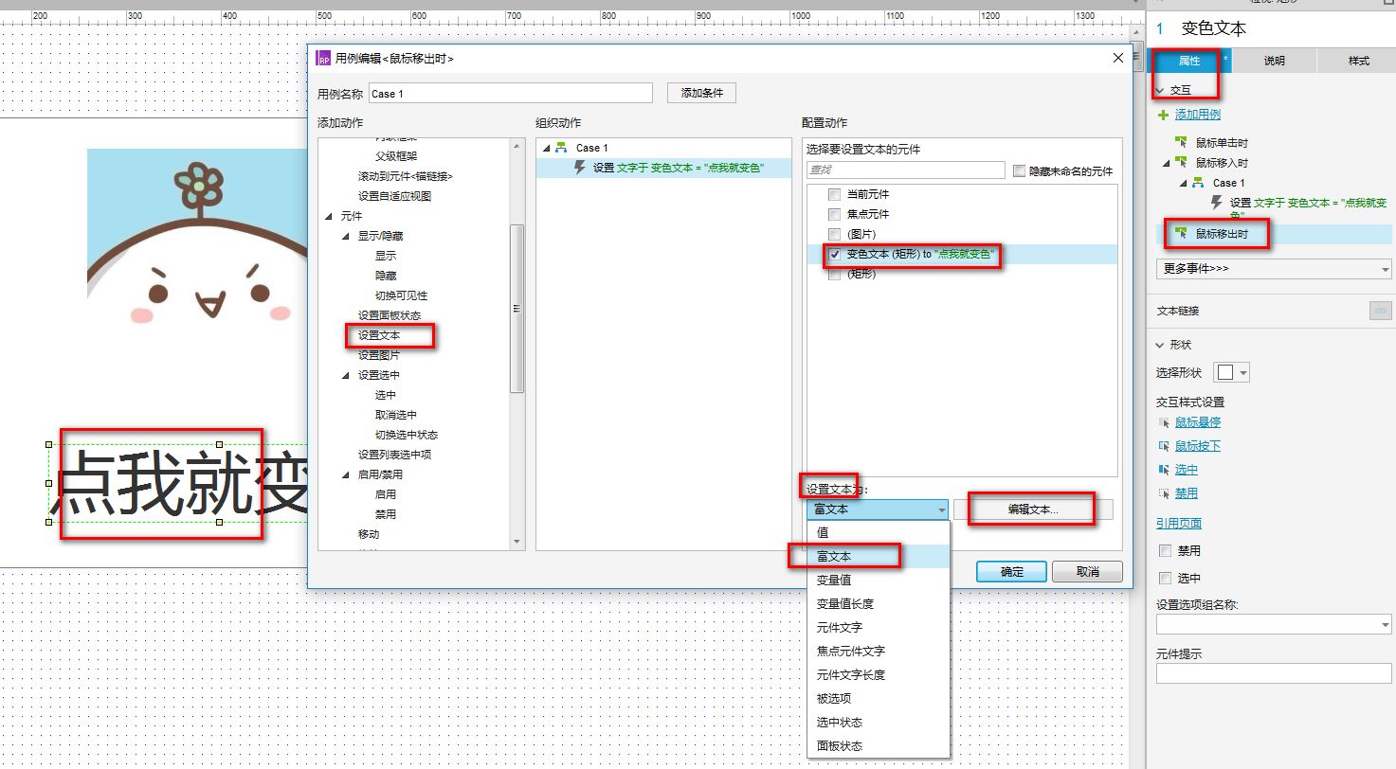Switch to the 样式 tab
The height and width of the screenshot is (769, 1396).
point(1359,61)
